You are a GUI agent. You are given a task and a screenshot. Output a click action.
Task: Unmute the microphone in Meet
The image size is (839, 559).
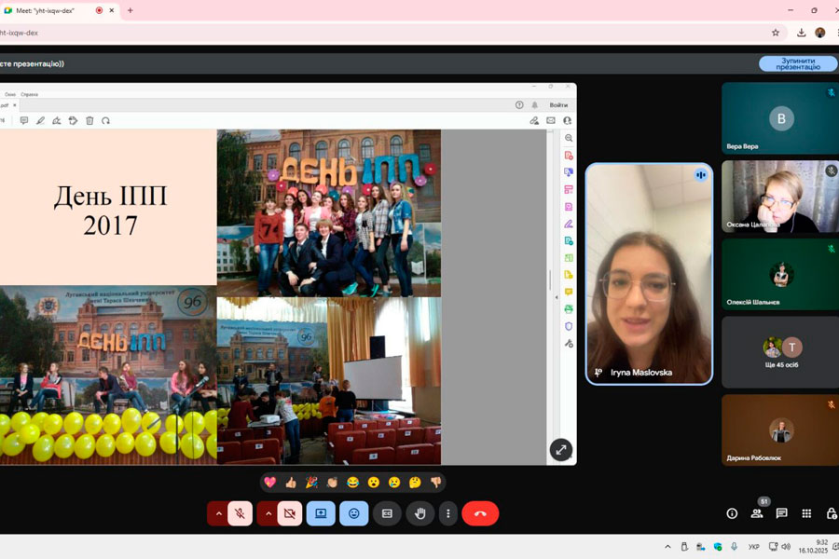(240, 513)
